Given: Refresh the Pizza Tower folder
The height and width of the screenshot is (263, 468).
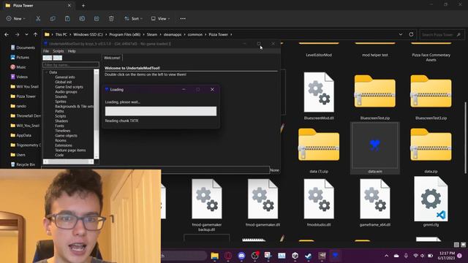Looking at the screenshot, I should click(x=411, y=34).
